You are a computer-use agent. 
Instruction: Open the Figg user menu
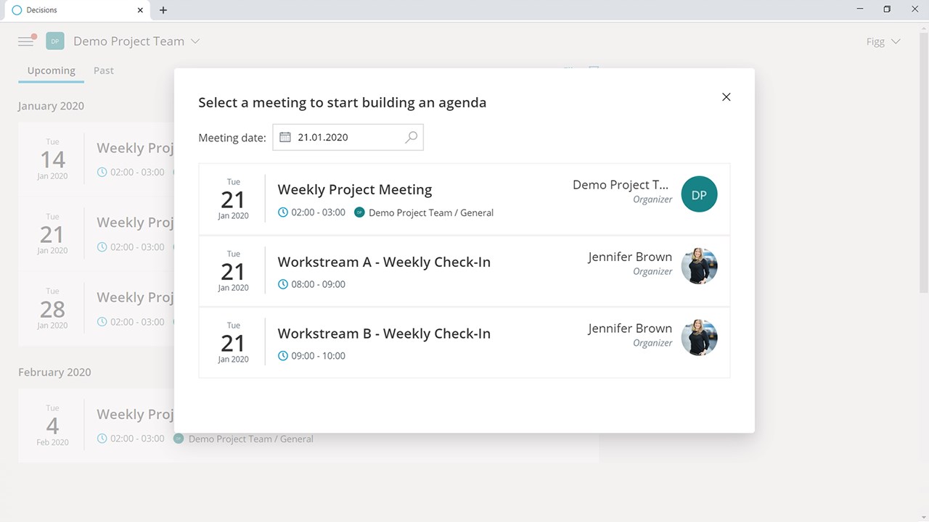click(883, 41)
